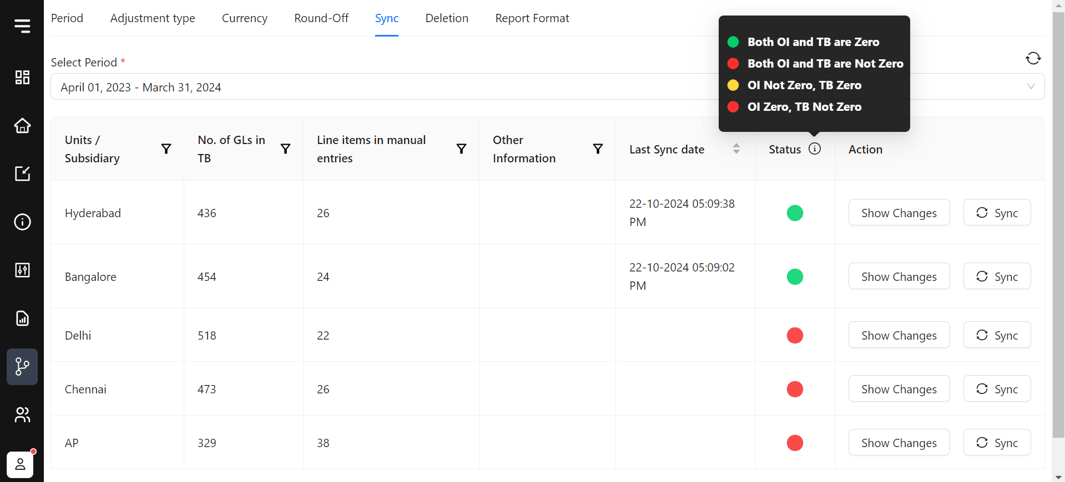Switch to the Currency tab

pyautogui.click(x=245, y=18)
